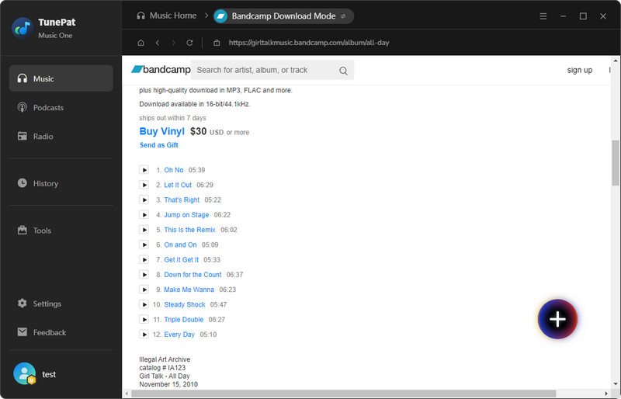
Task: Open the Every Day track link
Action: [x=179, y=335]
